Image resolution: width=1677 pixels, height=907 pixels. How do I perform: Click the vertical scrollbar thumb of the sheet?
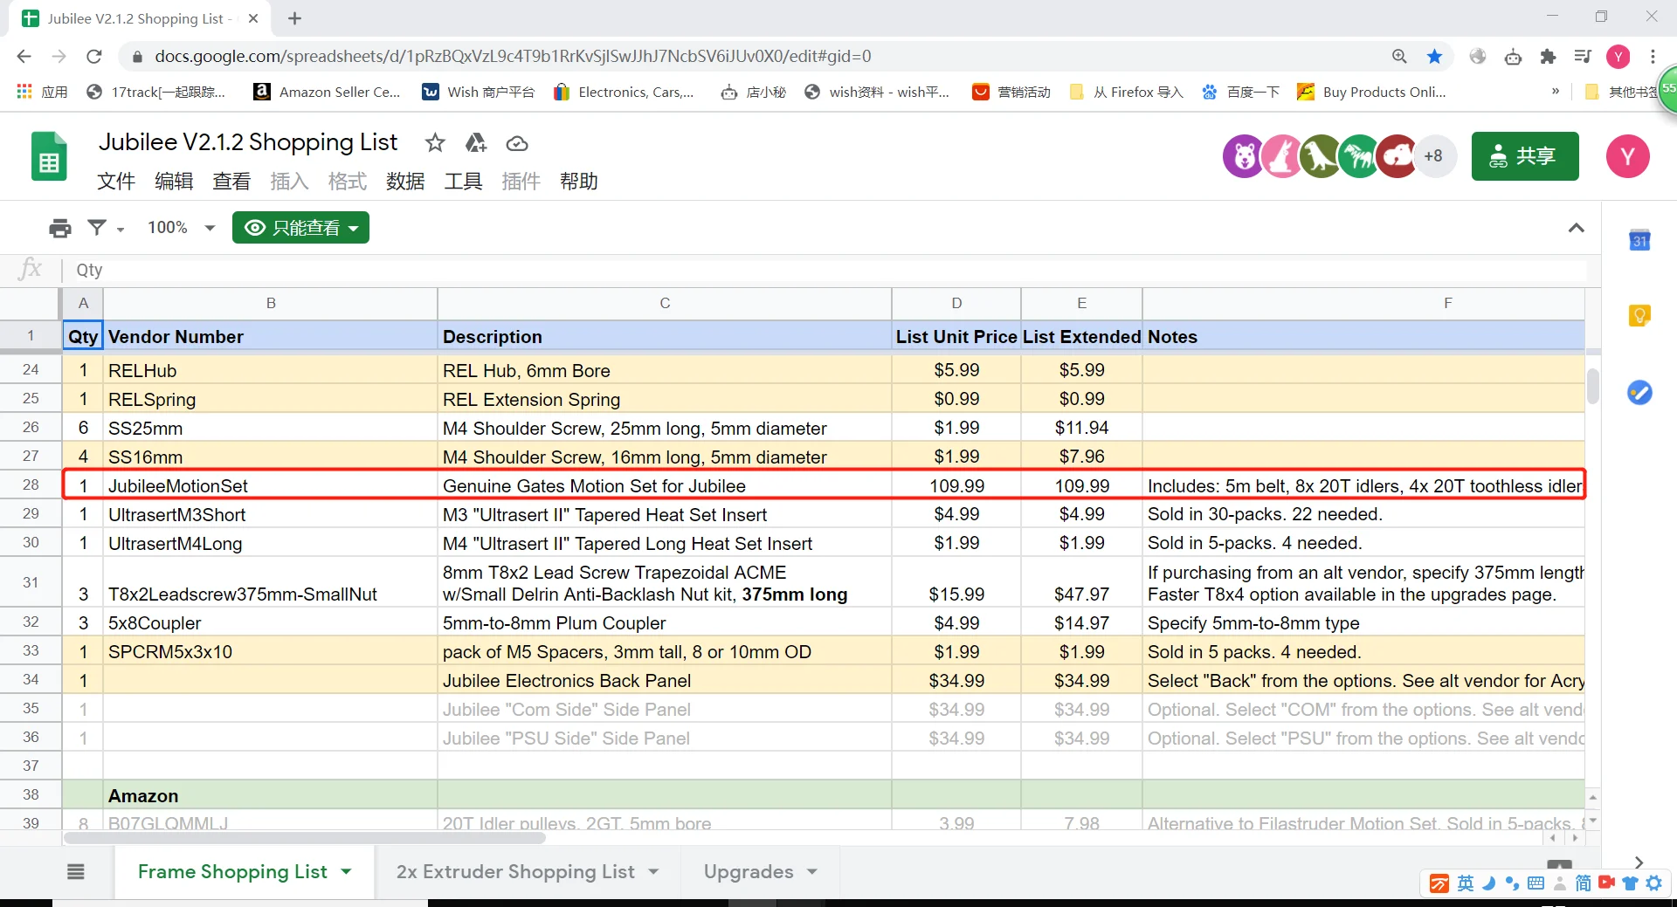(x=1593, y=386)
